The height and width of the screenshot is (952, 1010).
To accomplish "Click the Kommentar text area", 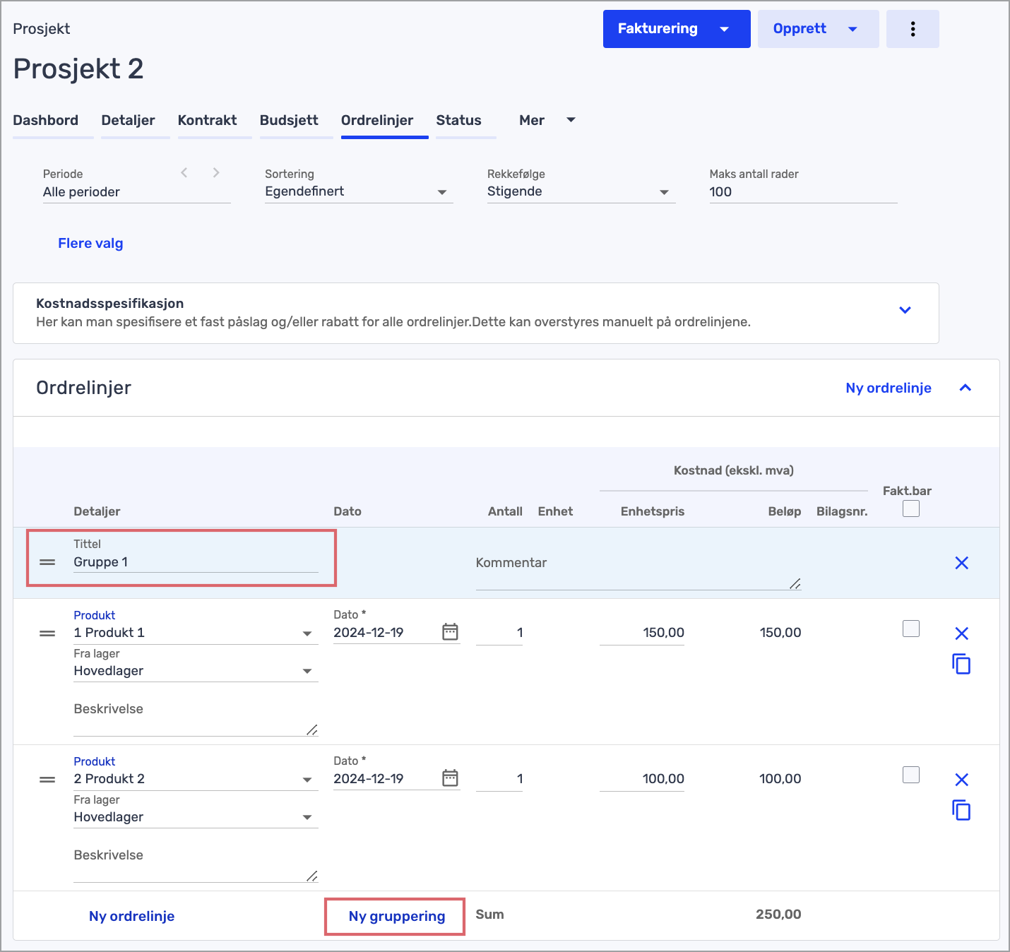I will click(638, 571).
